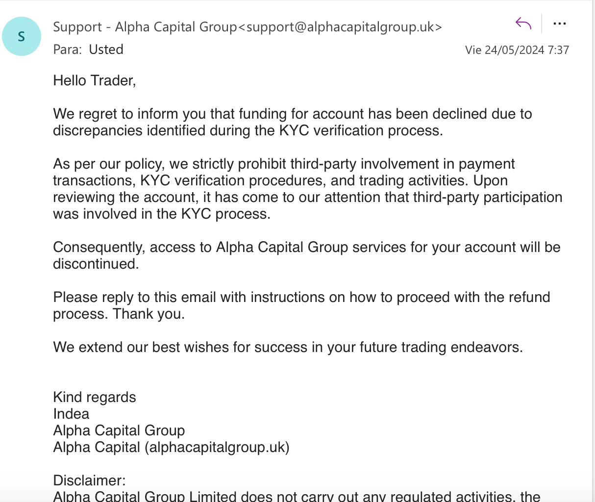Click the reply arrow icon
The height and width of the screenshot is (502, 595).
click(523, 23)
